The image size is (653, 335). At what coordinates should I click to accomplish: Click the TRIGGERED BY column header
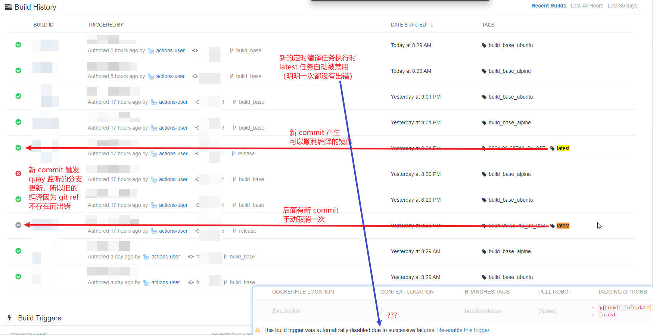click(106, 25)
